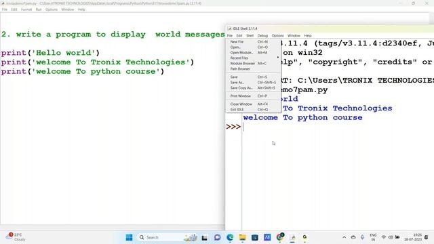Screen dimensions: 434x244
Task: Choose Open Module... from the File menu
Action: (x=254, y=53)
